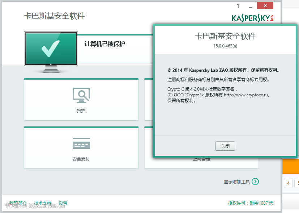The width and height of the screenshot is (299, 213).
Task: Open help with the question mark icon
Action: click(238, 6)
